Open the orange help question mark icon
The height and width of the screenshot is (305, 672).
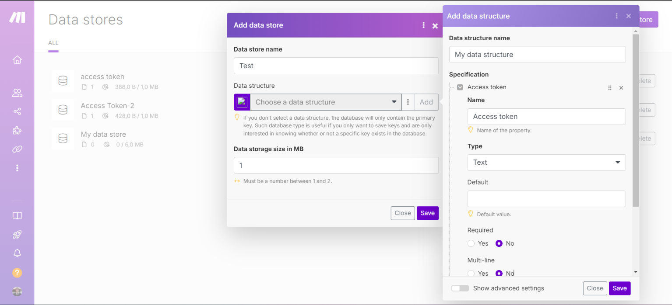pos(17,273)
